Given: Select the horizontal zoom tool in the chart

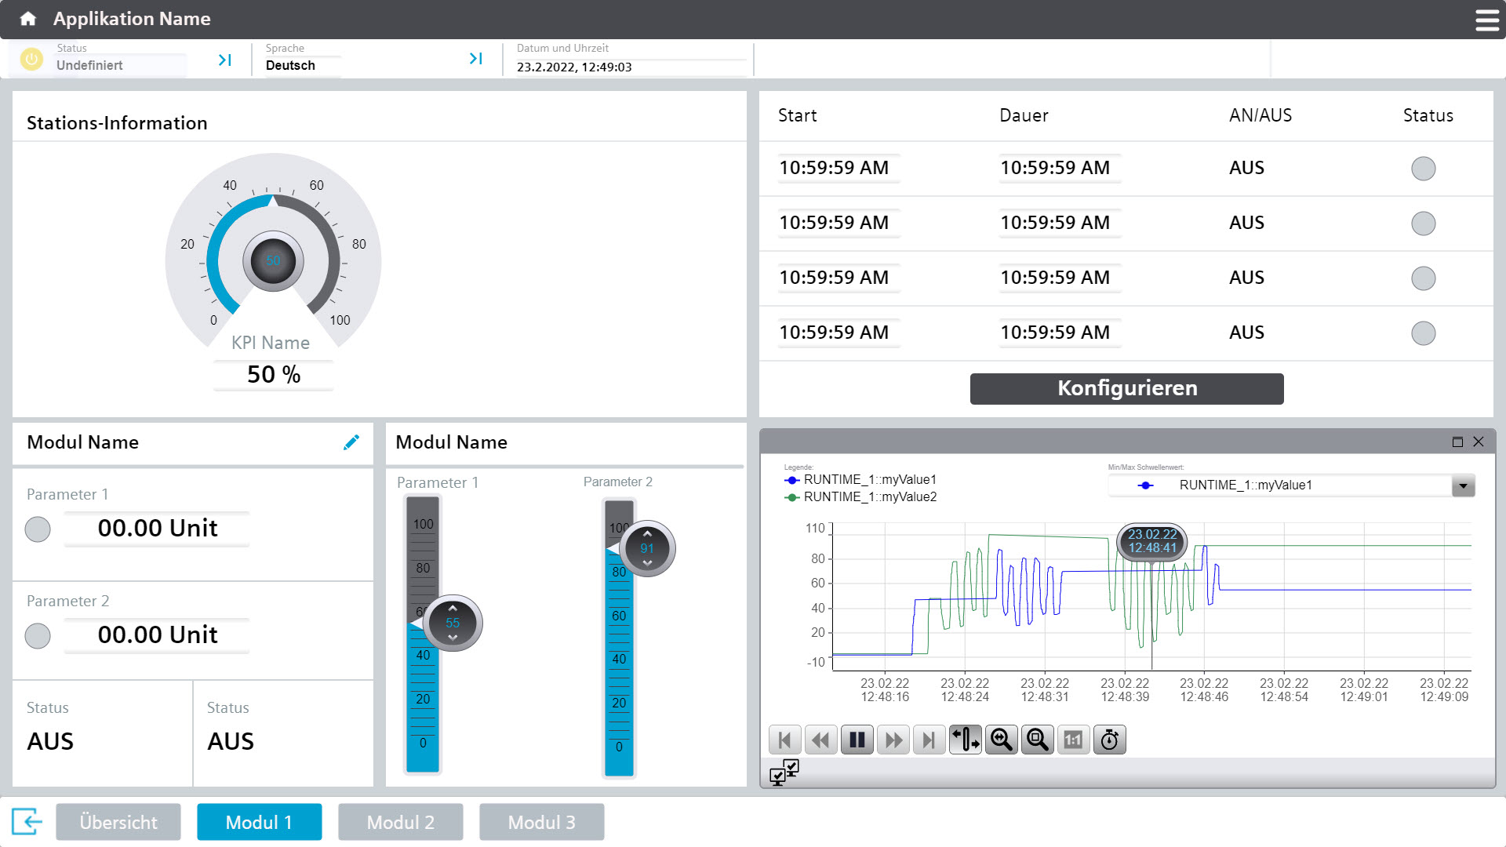Looking at the screenshot, I should [x=1001, y=740].
